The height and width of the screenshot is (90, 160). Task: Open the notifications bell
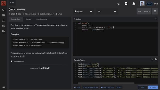pyautogui.click(x=134, y=4)
